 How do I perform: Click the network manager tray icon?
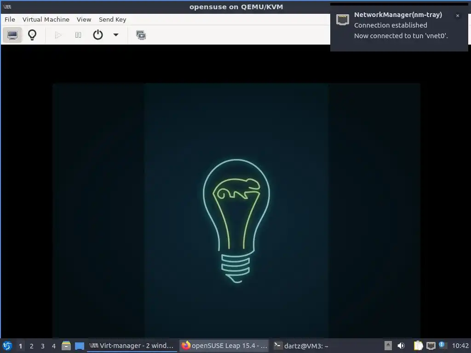431,346
